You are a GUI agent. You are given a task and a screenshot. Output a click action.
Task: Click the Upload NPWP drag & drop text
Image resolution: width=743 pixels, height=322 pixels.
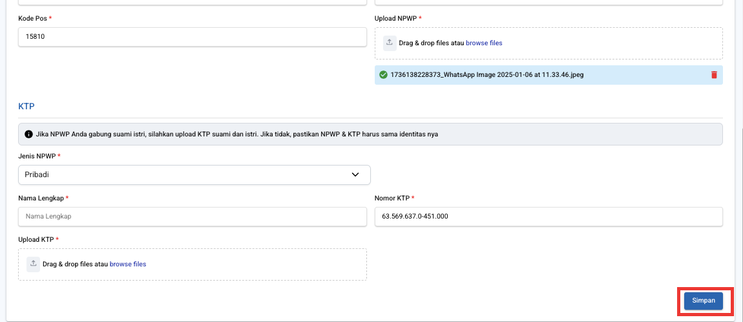click(432, 43)
